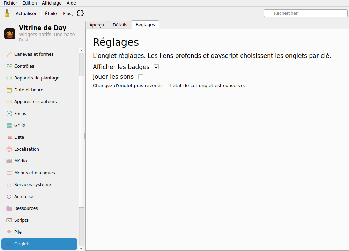Enable the Jouer les sons checkbox

pyautogui.click(x=140, y=77)
